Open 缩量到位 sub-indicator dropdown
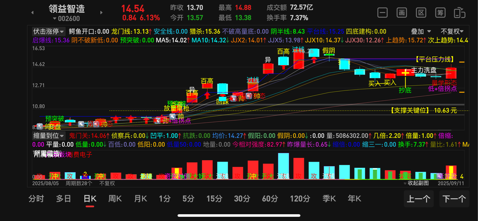 pyautogui.click(x=48, y=136)
